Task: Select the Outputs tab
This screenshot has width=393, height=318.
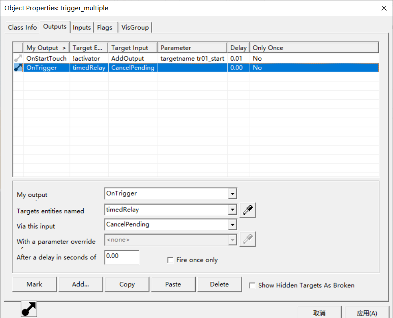Action: click(x=55, y=26)
